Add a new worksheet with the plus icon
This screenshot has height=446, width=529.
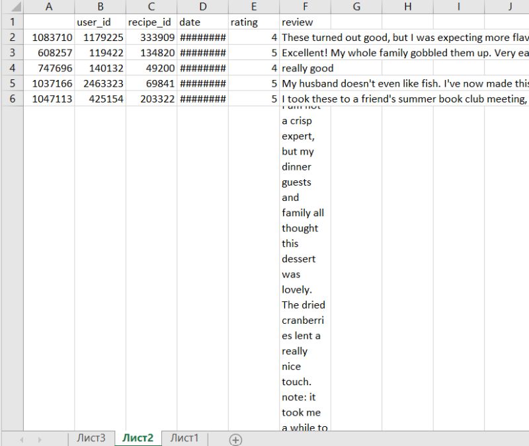click(x=235, y=438)
